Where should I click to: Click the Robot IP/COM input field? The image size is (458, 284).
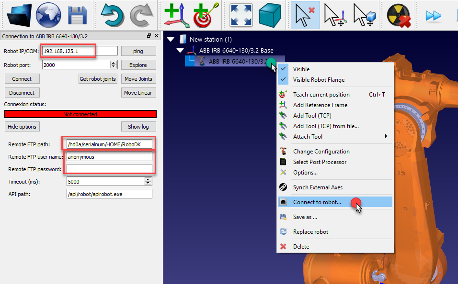click(x=80, y=51)
